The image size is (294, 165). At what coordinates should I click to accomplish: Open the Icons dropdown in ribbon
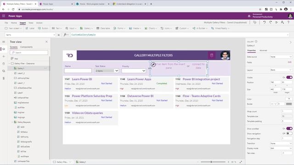(166, 28)
